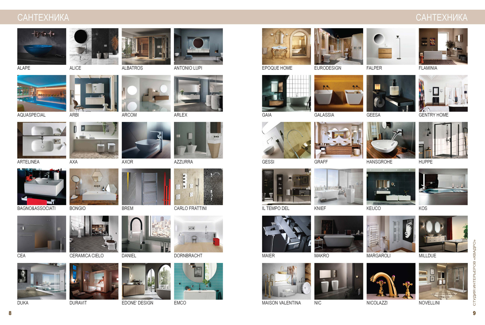
Task: Select the BONGIO basin thumbnail
Action: pos(94,187)
